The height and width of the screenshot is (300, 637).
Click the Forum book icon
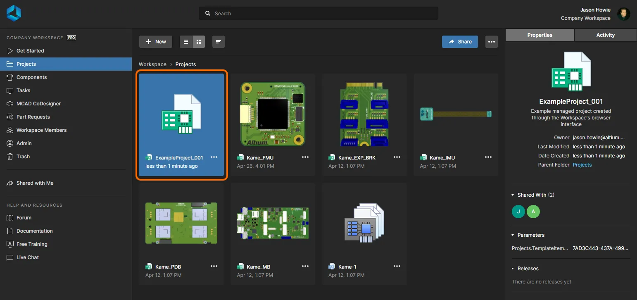[10, 218]
